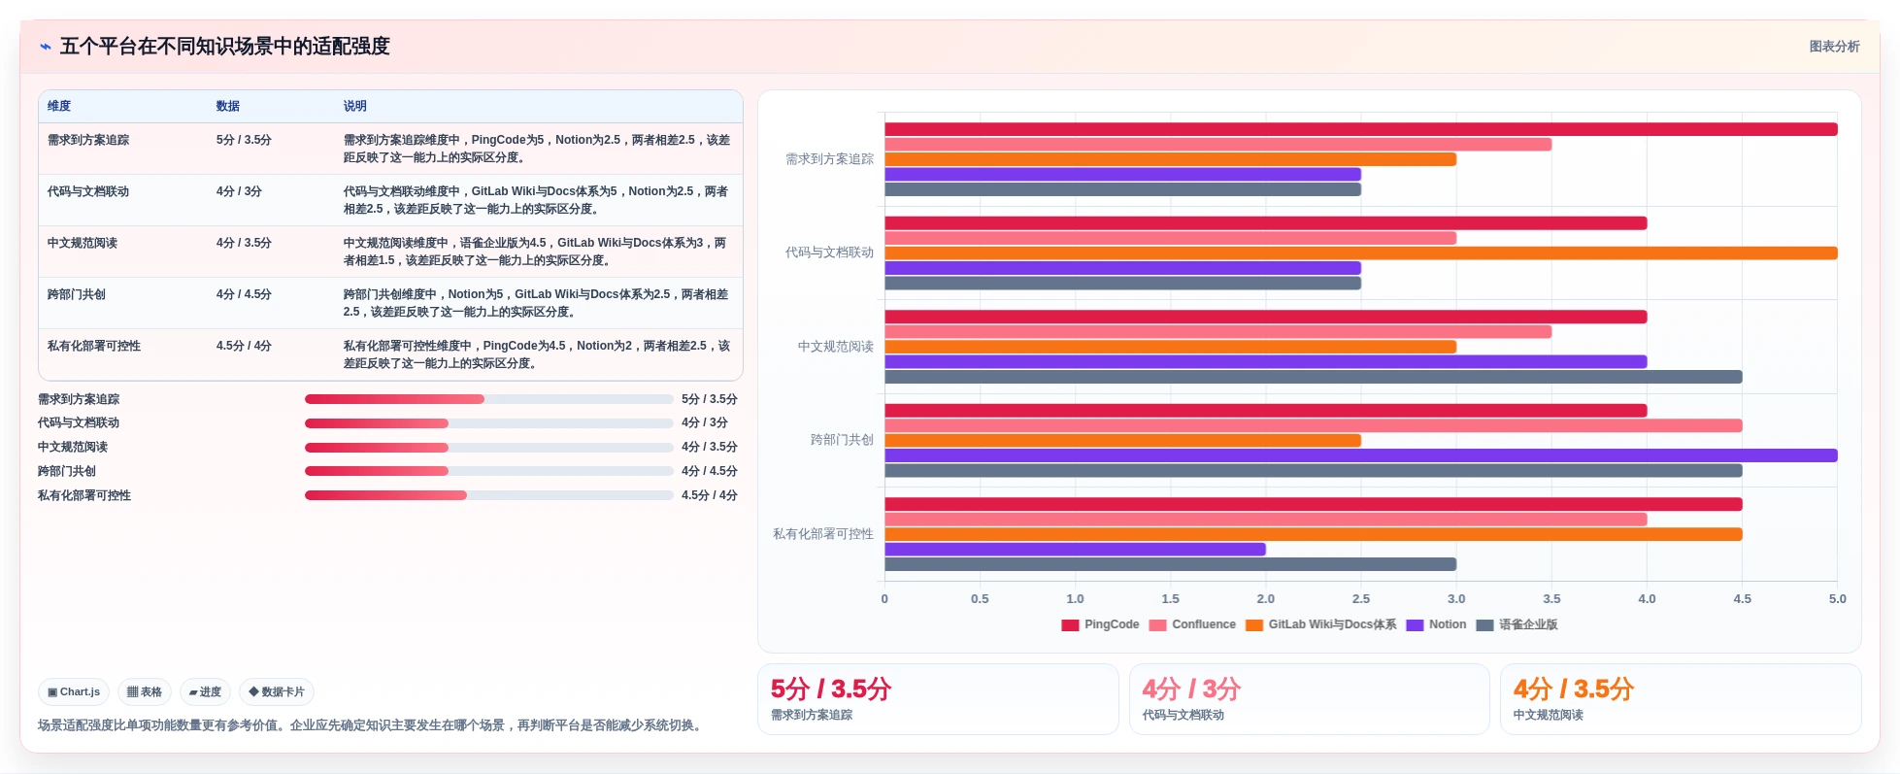This screenshot has width=1900, height=774.
Task: Click the 跨部门共创 progress bar
Action: 488,471
